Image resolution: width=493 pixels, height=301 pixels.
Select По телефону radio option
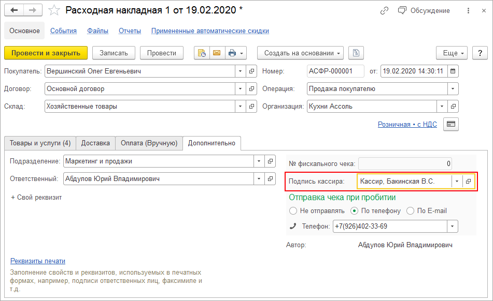(x=355, y=210)
